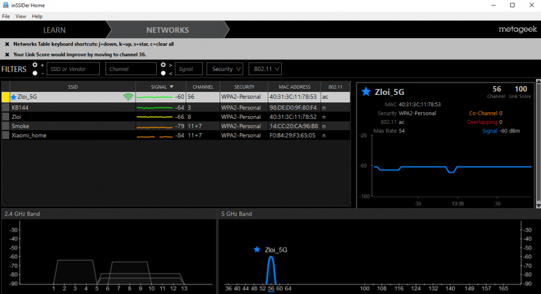
Task: Click the blue star in the Zloi_5G details panel
Action: tap(366, 92)
